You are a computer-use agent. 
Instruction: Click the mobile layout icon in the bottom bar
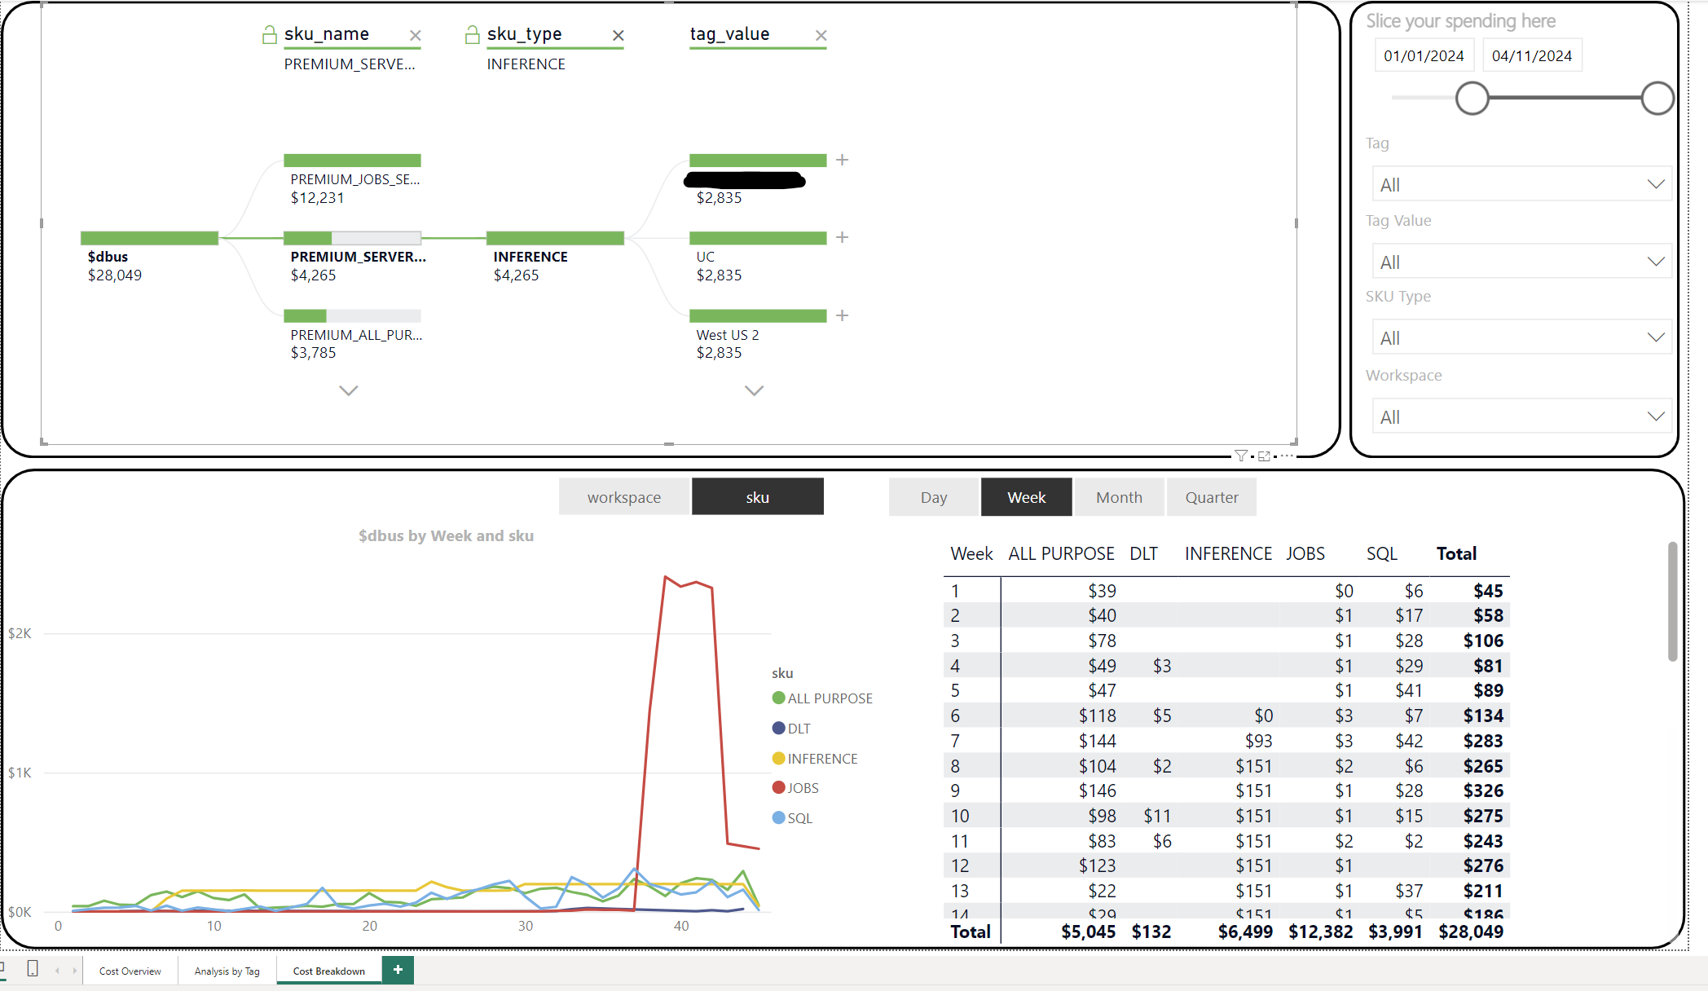pos(33,970)
